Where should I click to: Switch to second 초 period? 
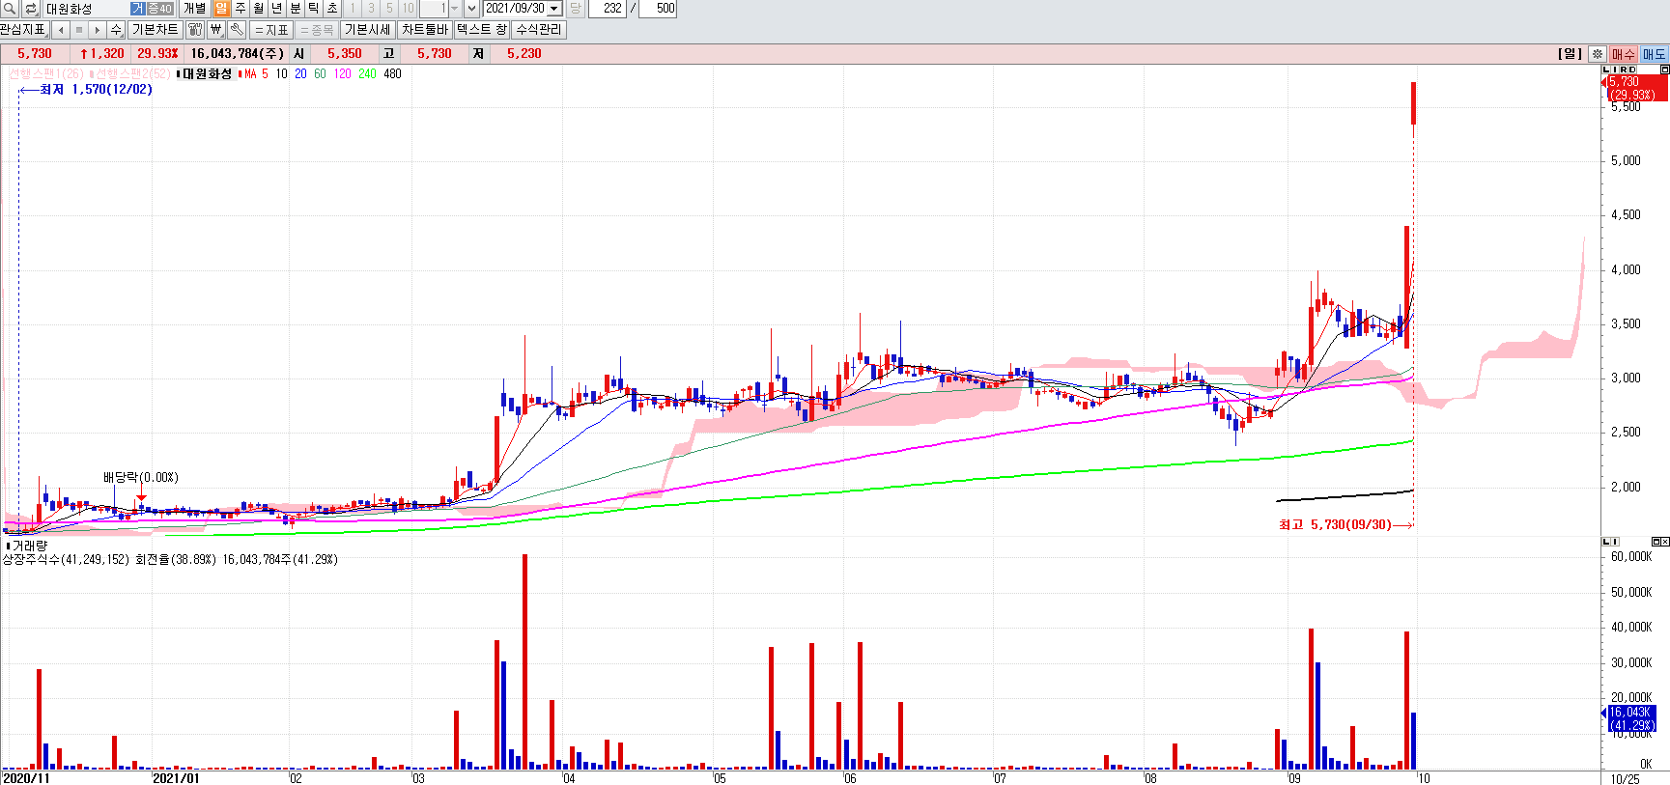tap(332, 9)
